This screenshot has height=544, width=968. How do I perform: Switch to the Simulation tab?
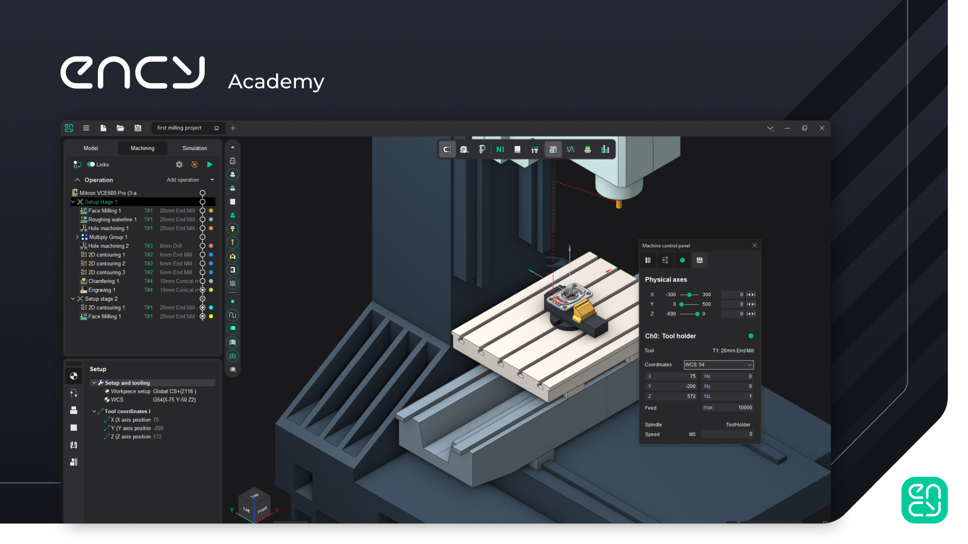194,148
